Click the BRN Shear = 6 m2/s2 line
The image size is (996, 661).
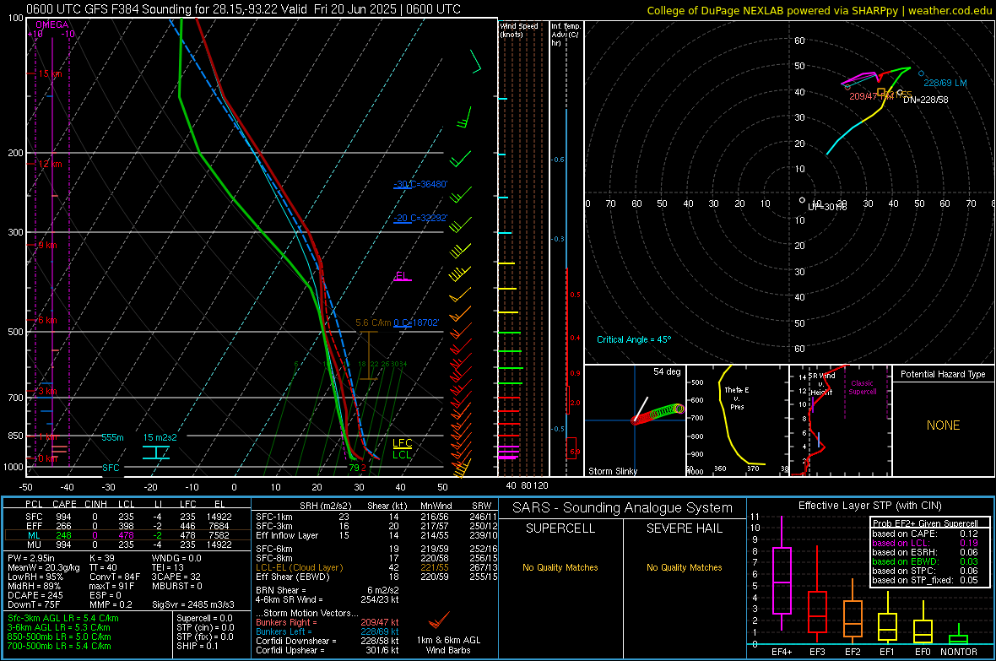click(327, 590)
